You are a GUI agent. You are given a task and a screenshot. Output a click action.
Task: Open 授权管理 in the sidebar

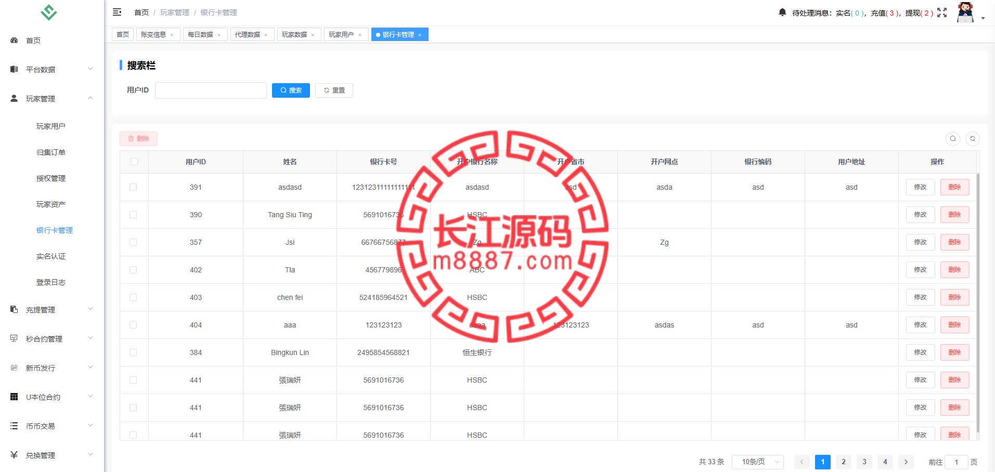coord(51,178)
